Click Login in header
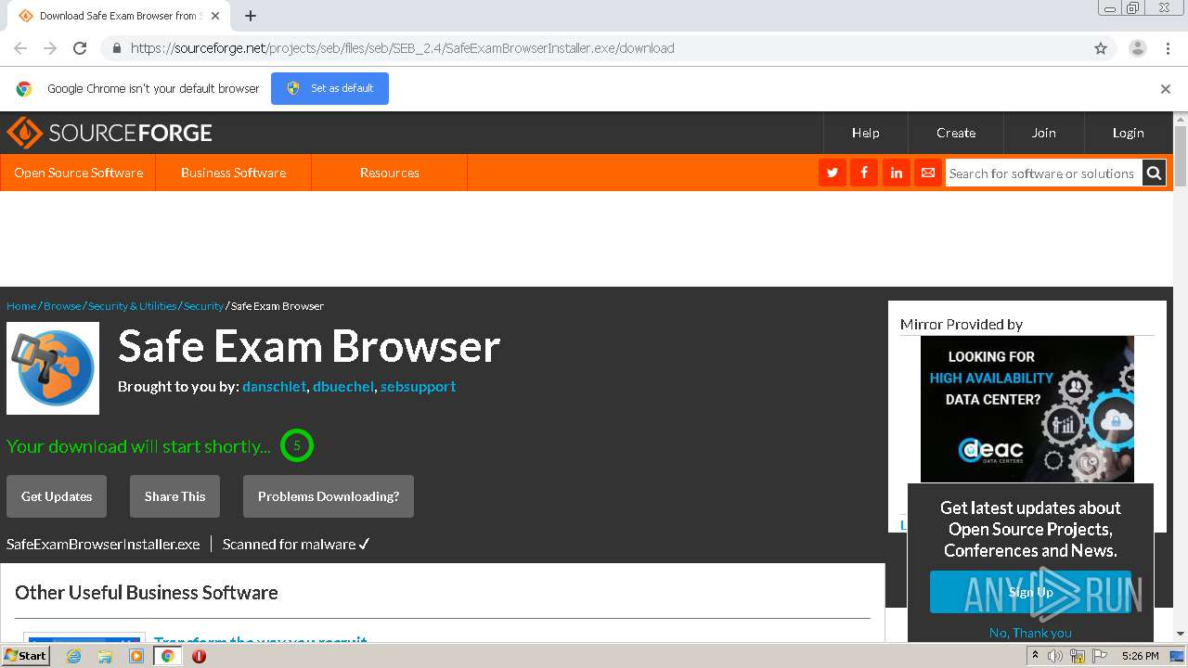This screenshot has width=1188, height=668. click(1129, 133)
